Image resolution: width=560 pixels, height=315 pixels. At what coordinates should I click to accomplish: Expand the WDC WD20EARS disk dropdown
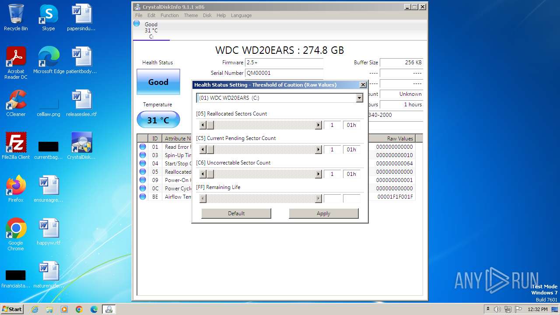click(x=360, y=98)
